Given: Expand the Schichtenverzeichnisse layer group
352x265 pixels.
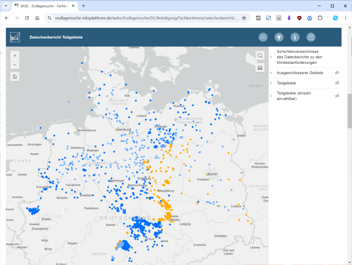Looking at the screenshot, I should (x=272, y=57).
